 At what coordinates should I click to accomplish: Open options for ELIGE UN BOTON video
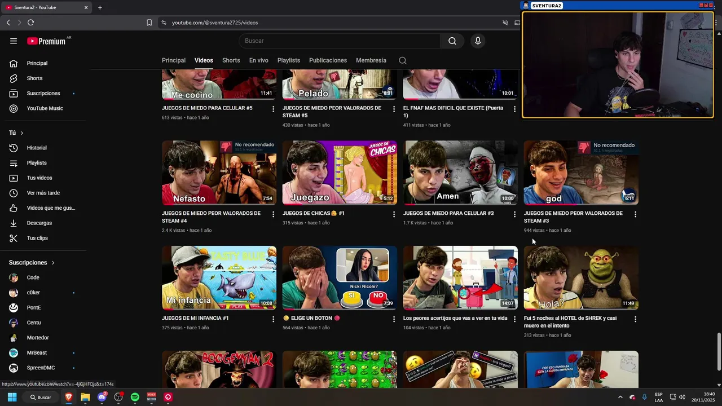point(394,319)
